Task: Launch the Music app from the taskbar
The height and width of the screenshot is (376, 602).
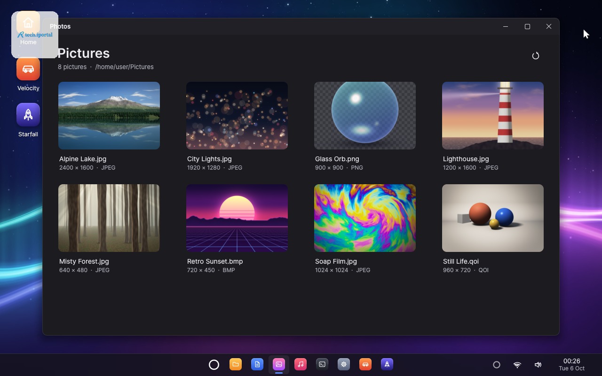Action: (301, 364)
